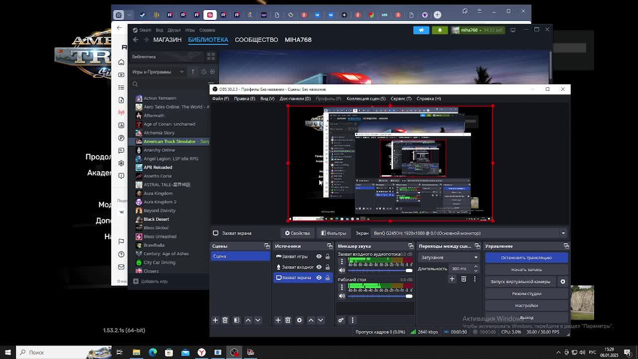Move source down in the Источники panel

(x=320, y=320)
